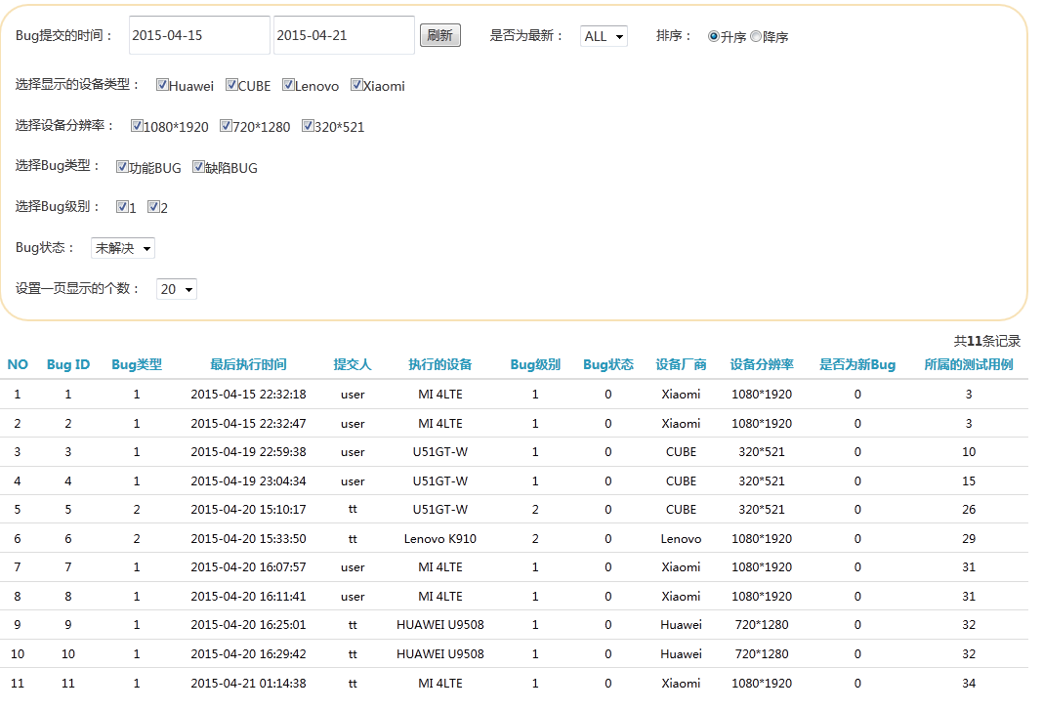The height and width of the screenshot is (710, 1043).
Task: Uncheck the Huawei device checkbox
Action: pyautogui.click(x=162, y=85)
